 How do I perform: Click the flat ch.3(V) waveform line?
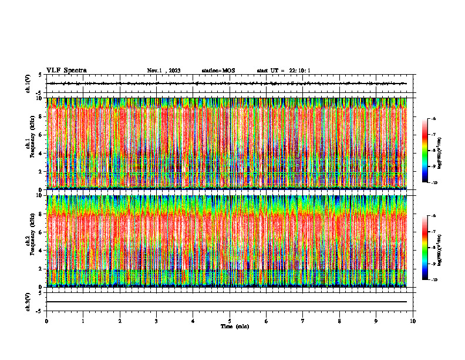point(227,302)
